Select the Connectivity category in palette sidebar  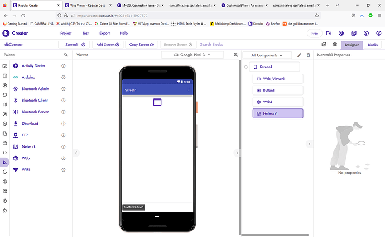tap(4, 162)
